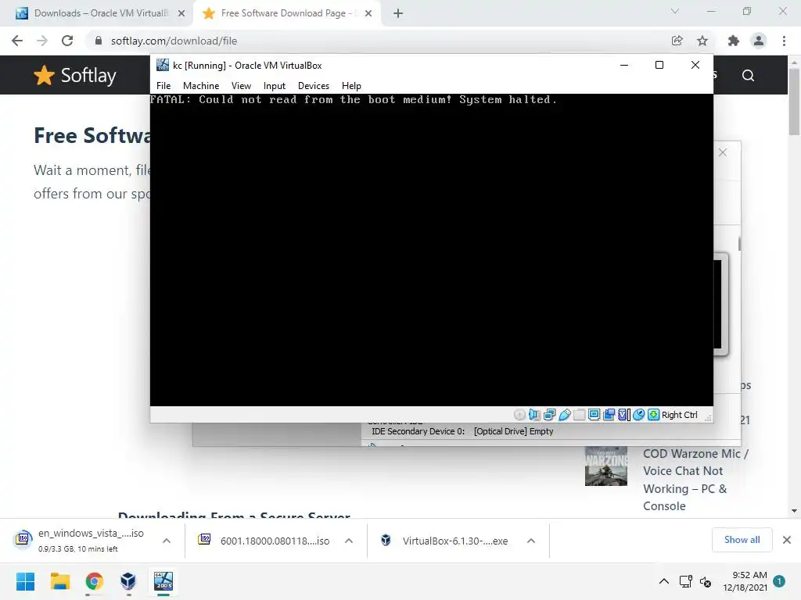Click the display indicator in VM status bar
The height and width of the screenshot is (600, 801).
pos(594,415)
